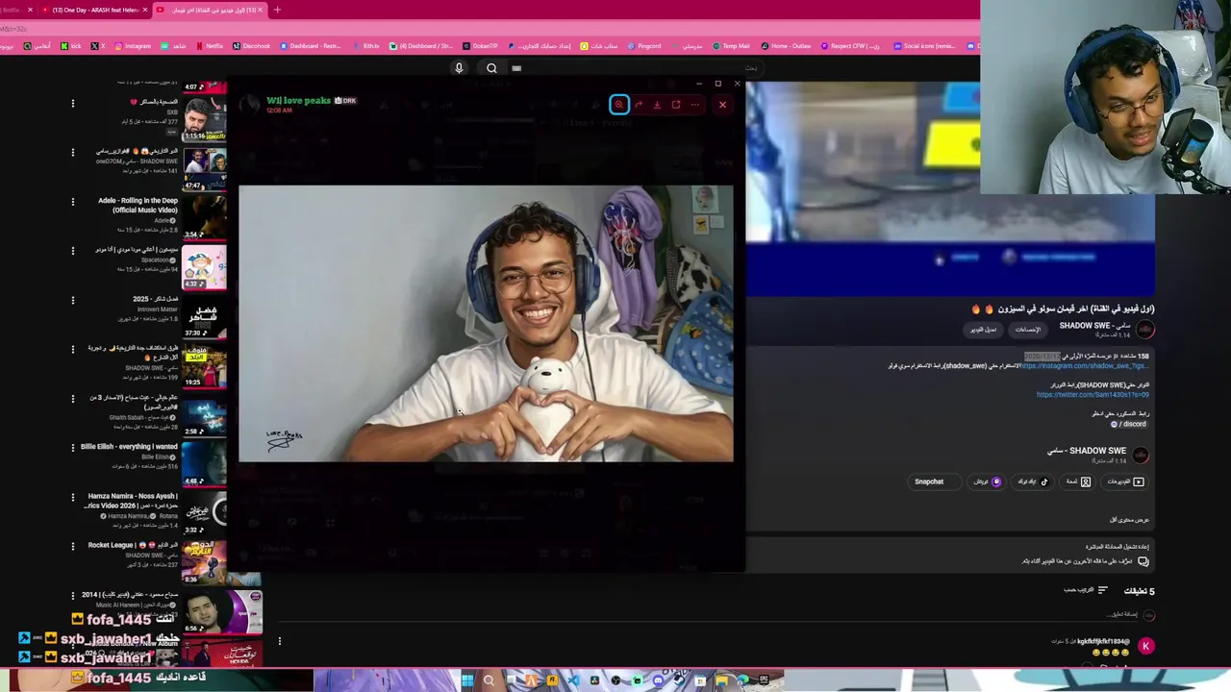Click SHADOW SWE channel avatar beside video title
Viewport: 1231px width, 692px height.
(1144, 330)
